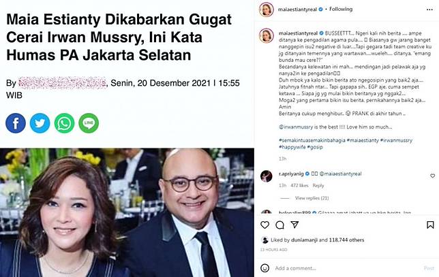Open maiaestiantyreal profile avatar in header
The width and height of the screenshot is (439, 277).
[267, 10]
